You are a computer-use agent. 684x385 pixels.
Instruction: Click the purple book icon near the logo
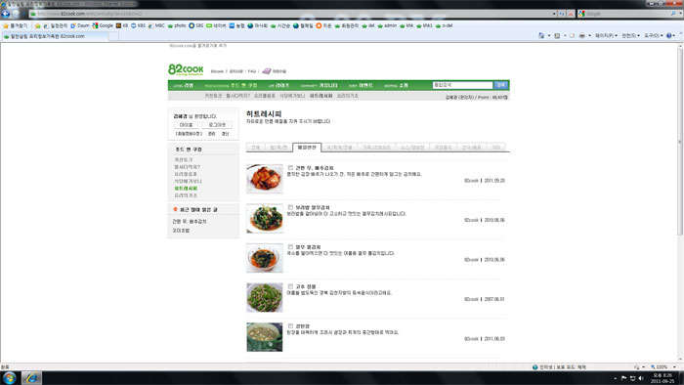266,71
